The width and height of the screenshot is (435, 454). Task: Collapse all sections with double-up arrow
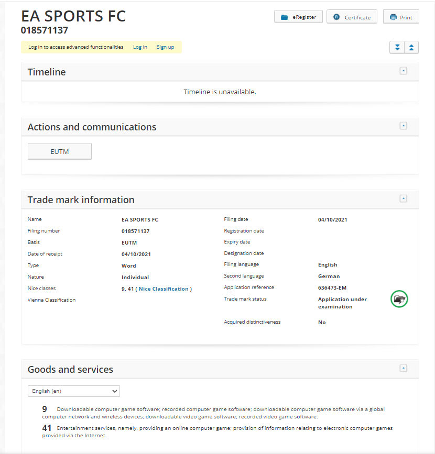[x=411, y=47]
